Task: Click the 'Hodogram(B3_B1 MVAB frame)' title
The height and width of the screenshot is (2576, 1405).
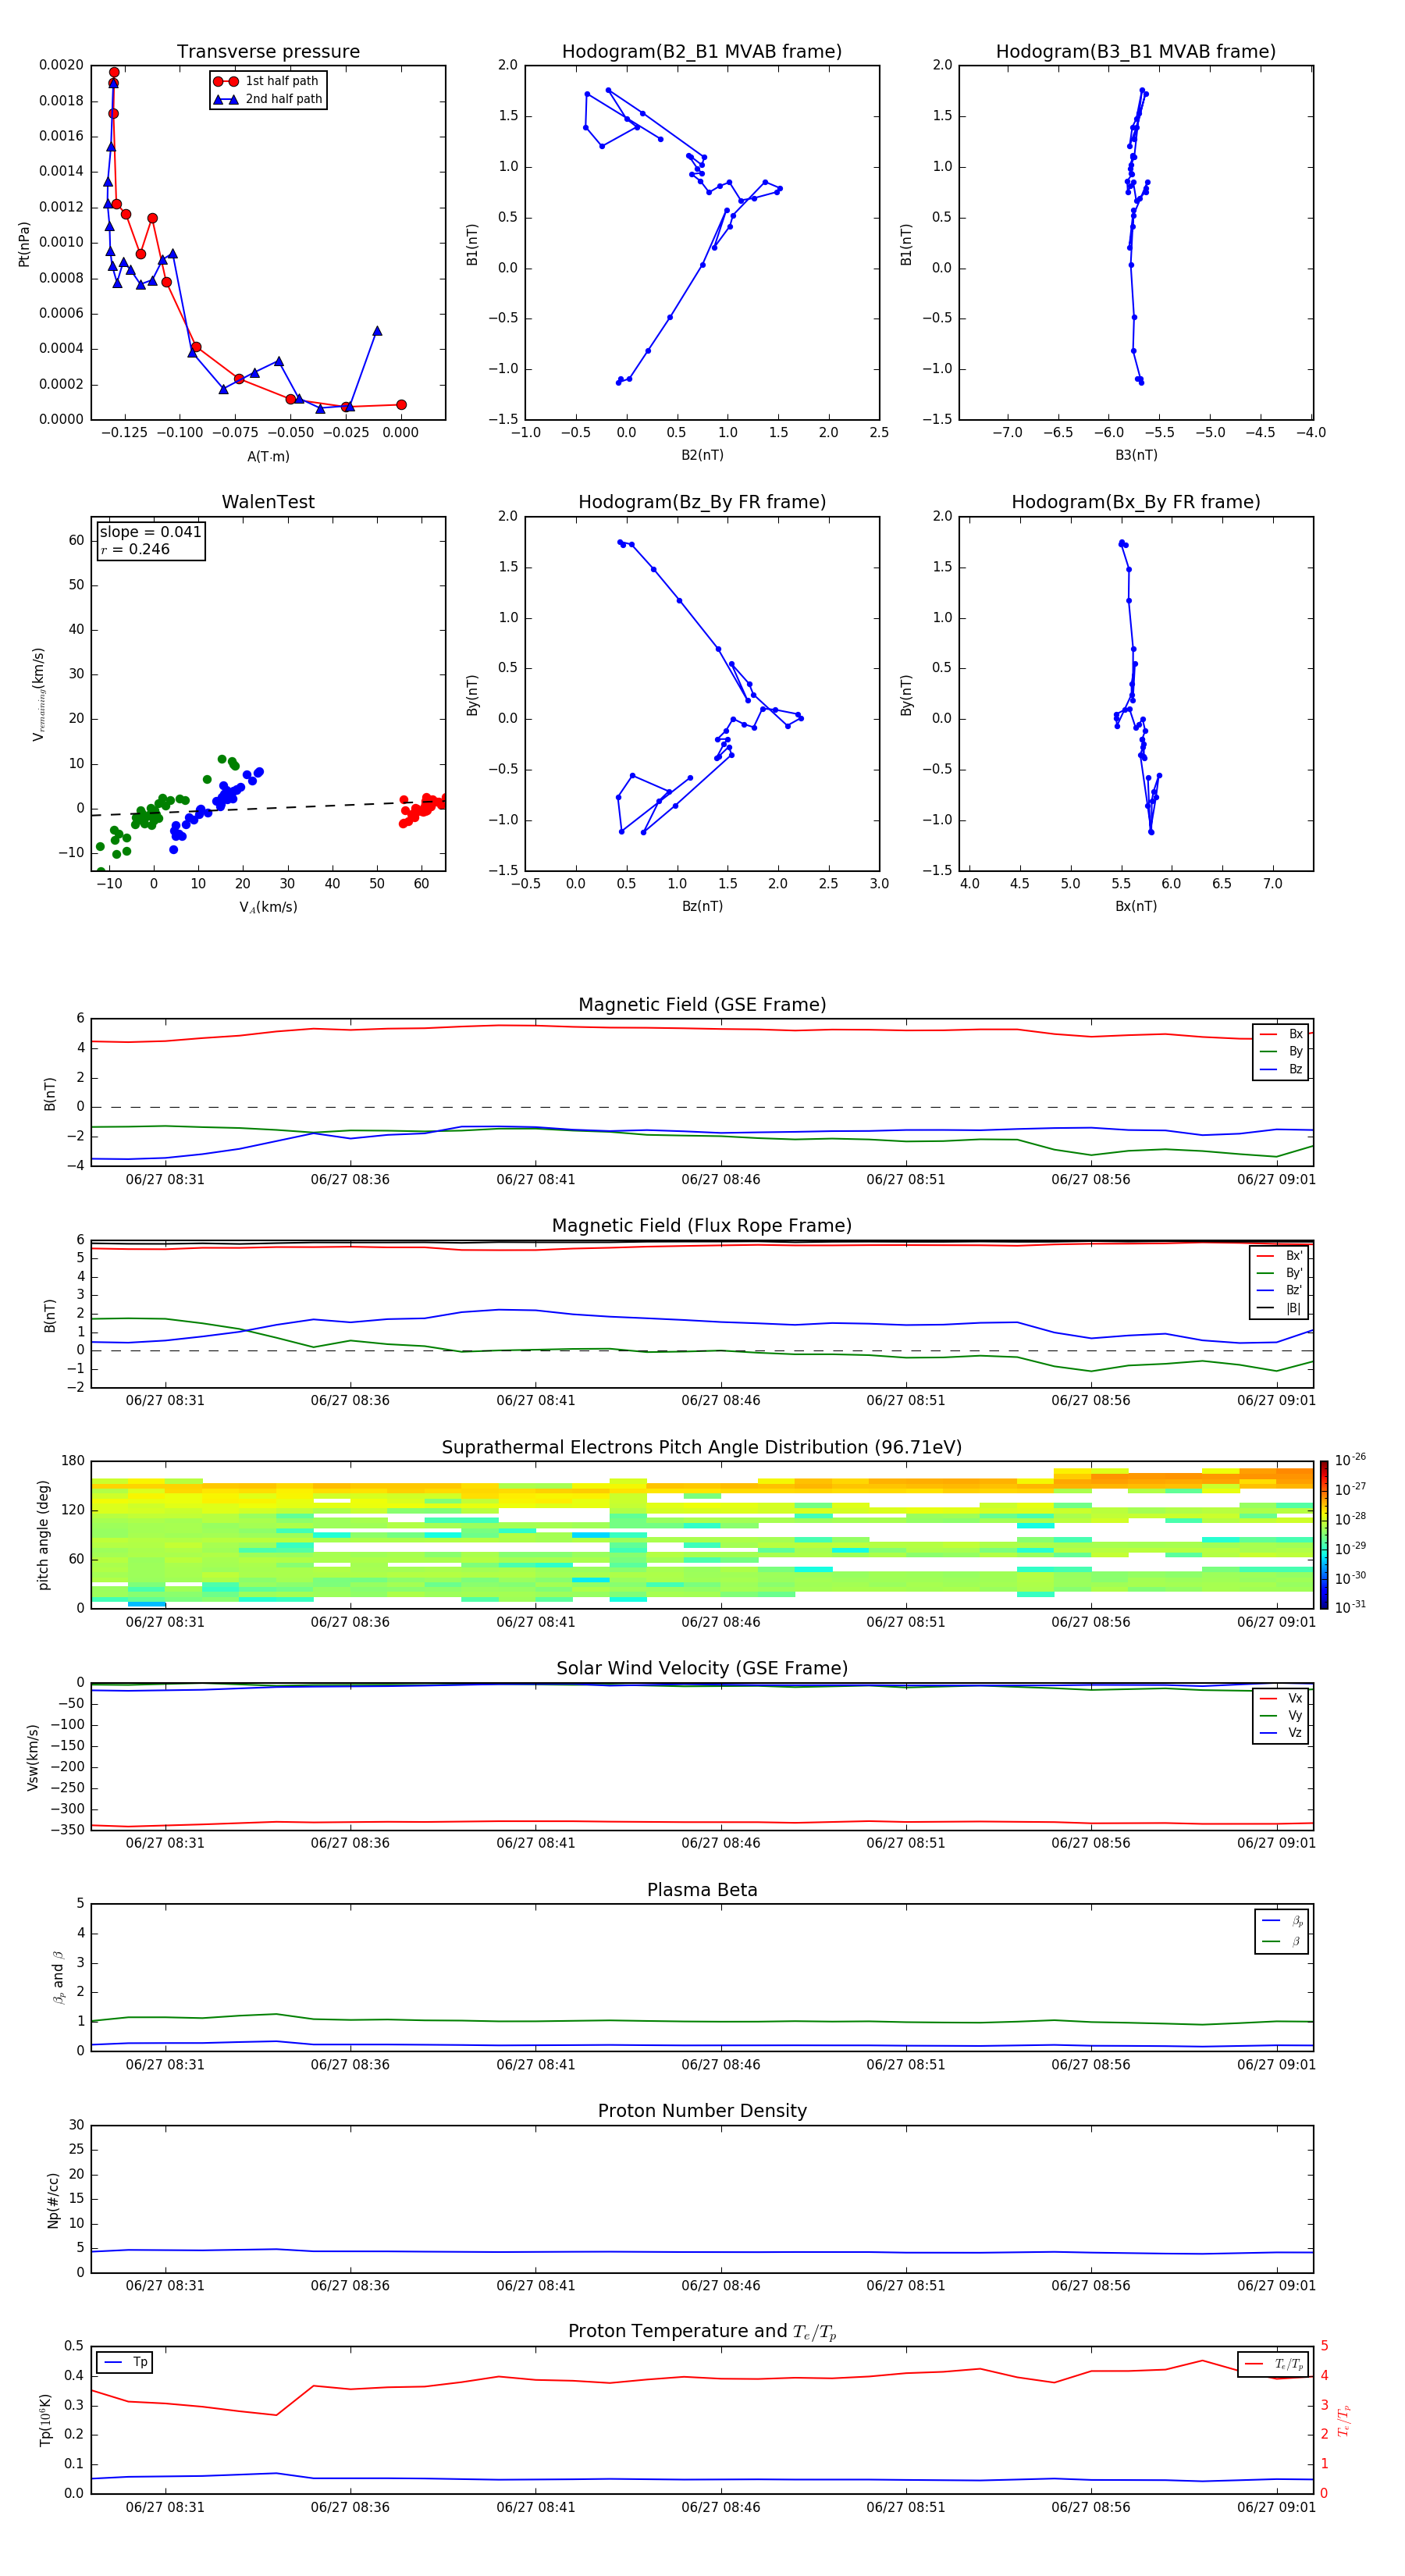Action: 1136,52
